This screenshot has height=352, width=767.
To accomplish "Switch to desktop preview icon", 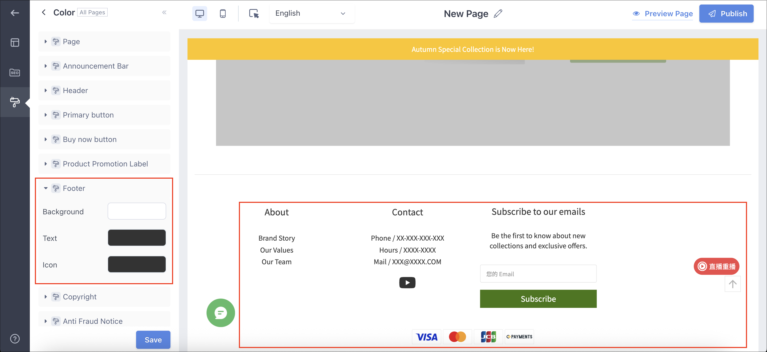I will pyautogui.click(x=199, y=13).
